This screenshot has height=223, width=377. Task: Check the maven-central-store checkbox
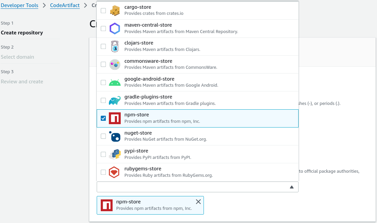pos(103,29)
